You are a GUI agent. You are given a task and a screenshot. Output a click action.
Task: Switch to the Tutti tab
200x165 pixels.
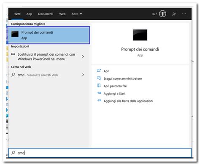point(17,14)
